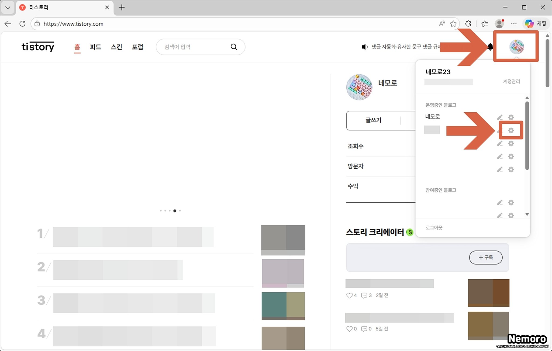This screenshot has width=552, height=351.
Task: Click the search magnifier icon
Action: [x=234, y=47]
